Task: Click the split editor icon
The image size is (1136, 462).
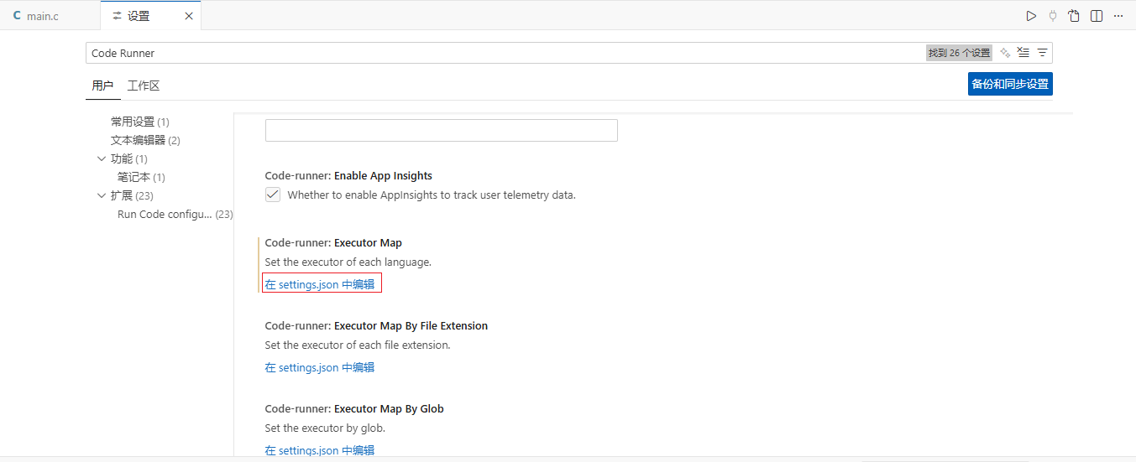Action: (1097, 16)
